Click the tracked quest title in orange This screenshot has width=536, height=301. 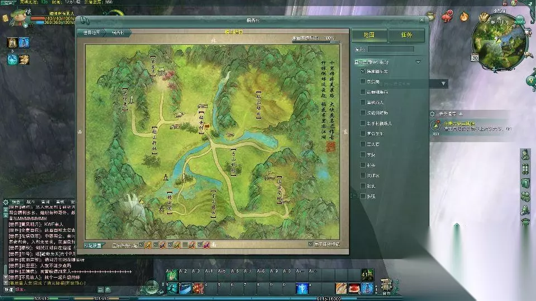coord(459,123)
